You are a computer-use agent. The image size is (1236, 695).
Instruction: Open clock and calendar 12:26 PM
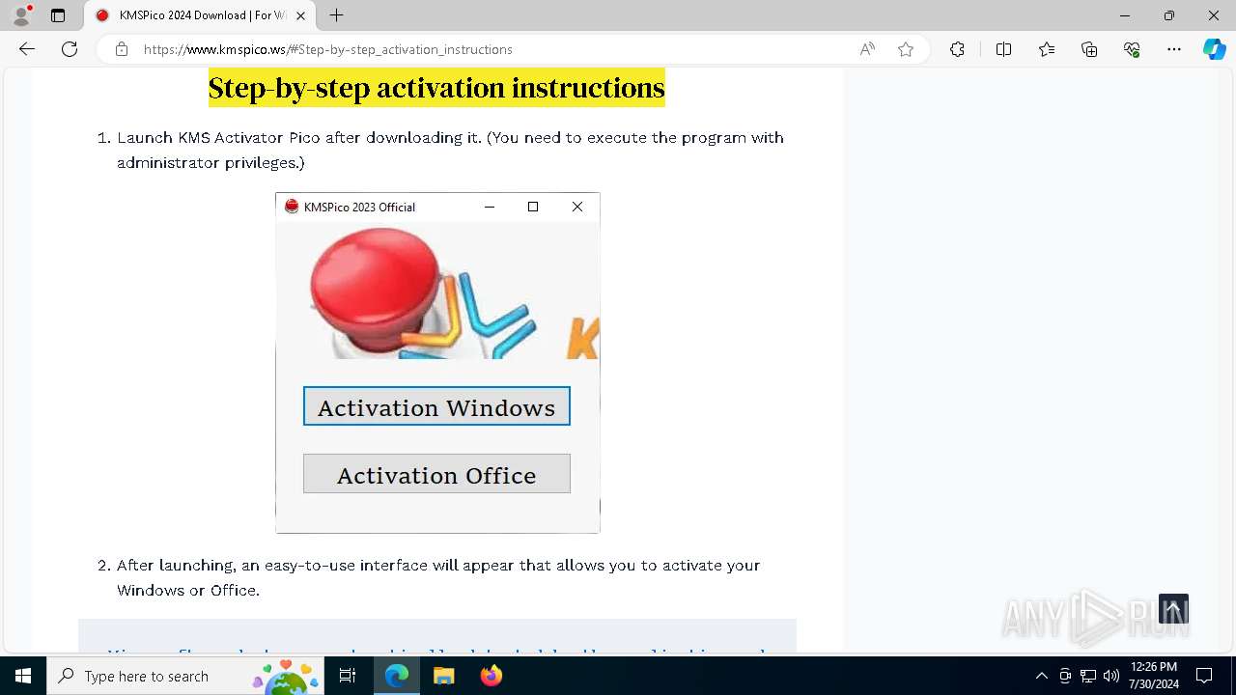pos(1154,676)
